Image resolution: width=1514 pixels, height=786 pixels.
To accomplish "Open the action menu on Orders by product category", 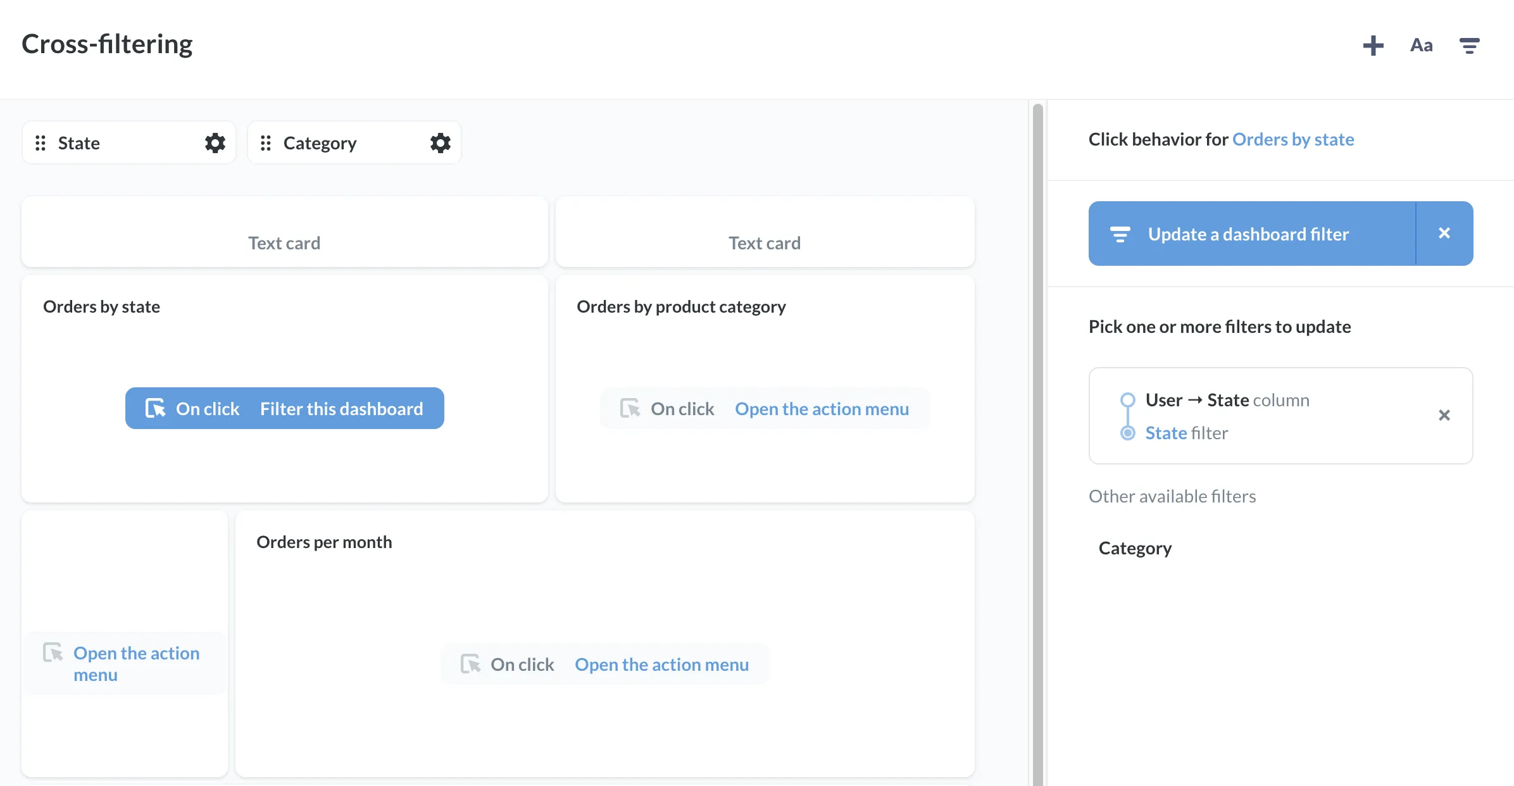I will (x=822, y=408).
